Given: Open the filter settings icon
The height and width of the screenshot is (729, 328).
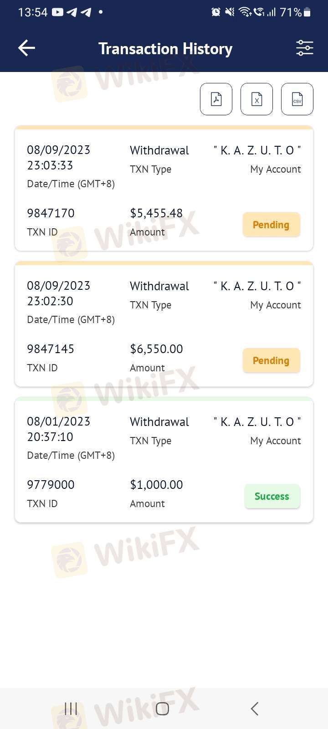Looking at the screenshot, I should click(304, 48).
